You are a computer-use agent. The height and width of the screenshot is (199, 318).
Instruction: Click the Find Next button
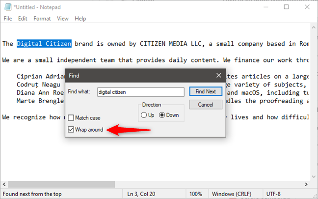(206, 91)
